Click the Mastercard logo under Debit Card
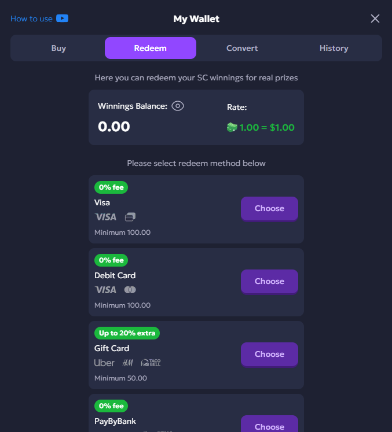The height and width of the screenshot is (432, 392). click(x=130, y=290)
